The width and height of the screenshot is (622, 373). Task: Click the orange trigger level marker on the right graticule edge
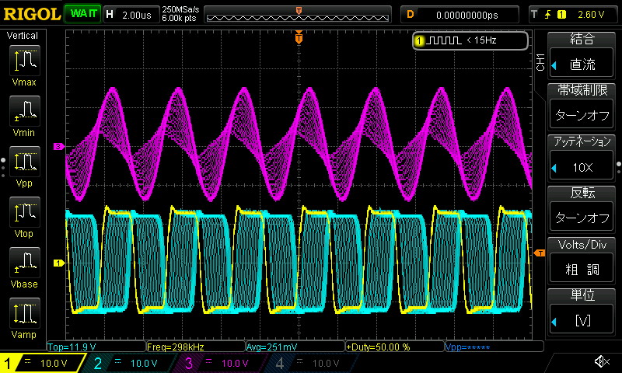[x=540, y=253]
